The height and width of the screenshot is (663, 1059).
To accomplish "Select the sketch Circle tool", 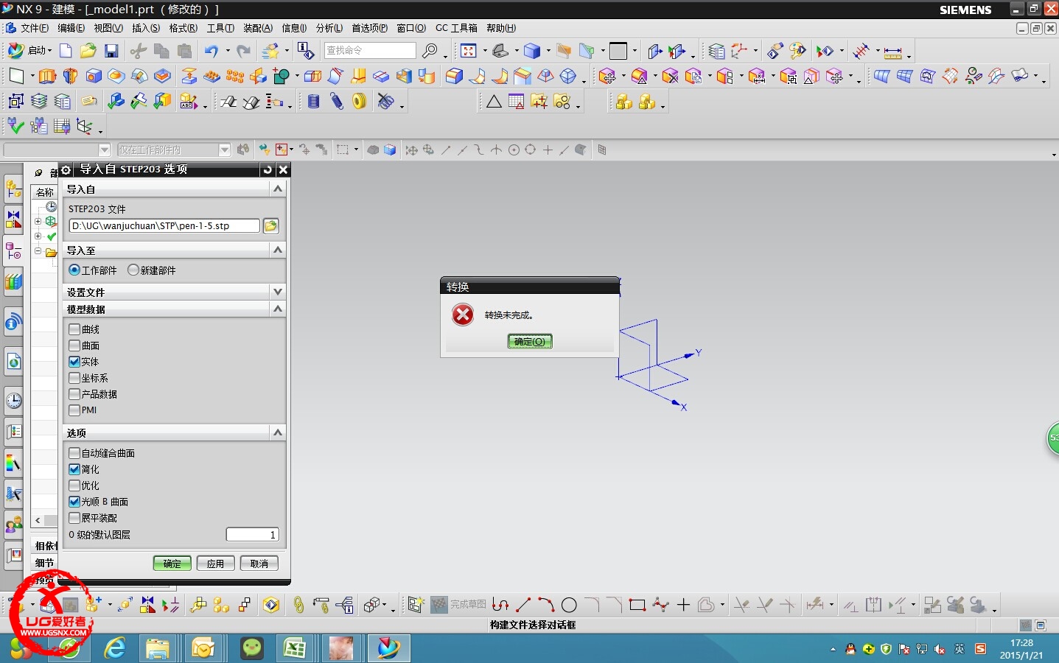I will click(569, 605).
